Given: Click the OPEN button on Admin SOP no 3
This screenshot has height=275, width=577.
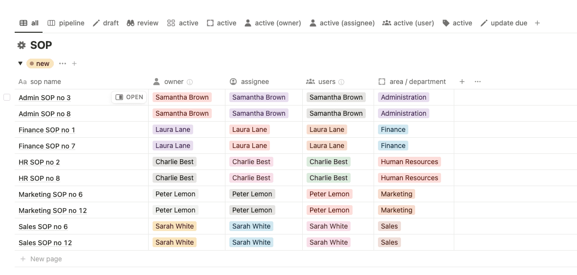Looking at the screenshot, I should click(129, 97).
